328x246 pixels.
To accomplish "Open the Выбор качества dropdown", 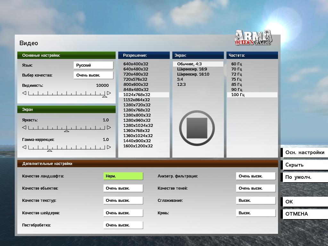I will (93, 75).
